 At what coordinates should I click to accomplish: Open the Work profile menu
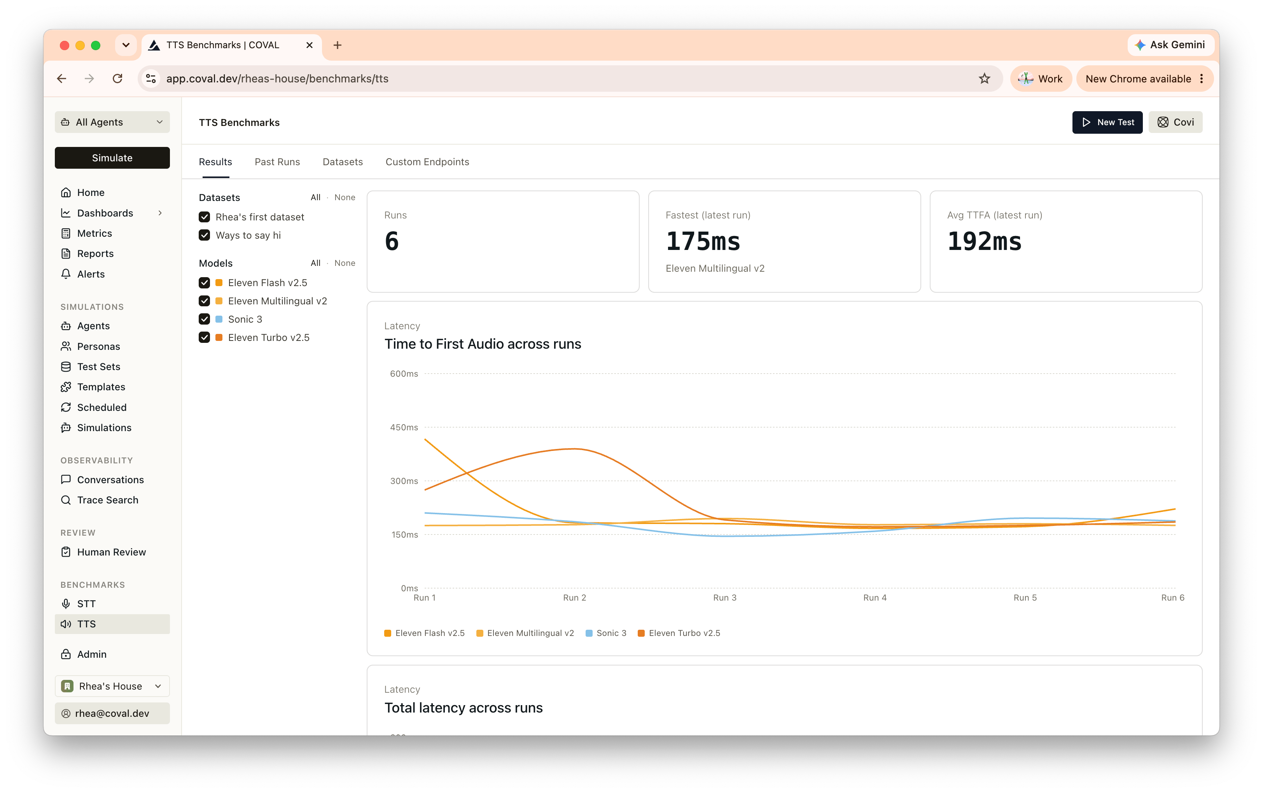pos(1041,79)
